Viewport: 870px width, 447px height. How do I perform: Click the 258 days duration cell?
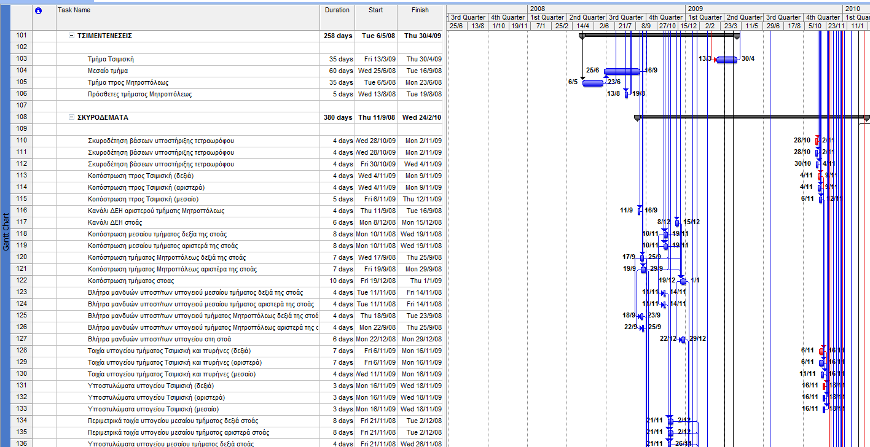(338, 36)
